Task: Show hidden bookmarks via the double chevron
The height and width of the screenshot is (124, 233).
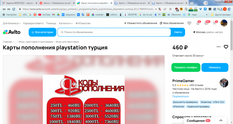Action: pos(207,15)
